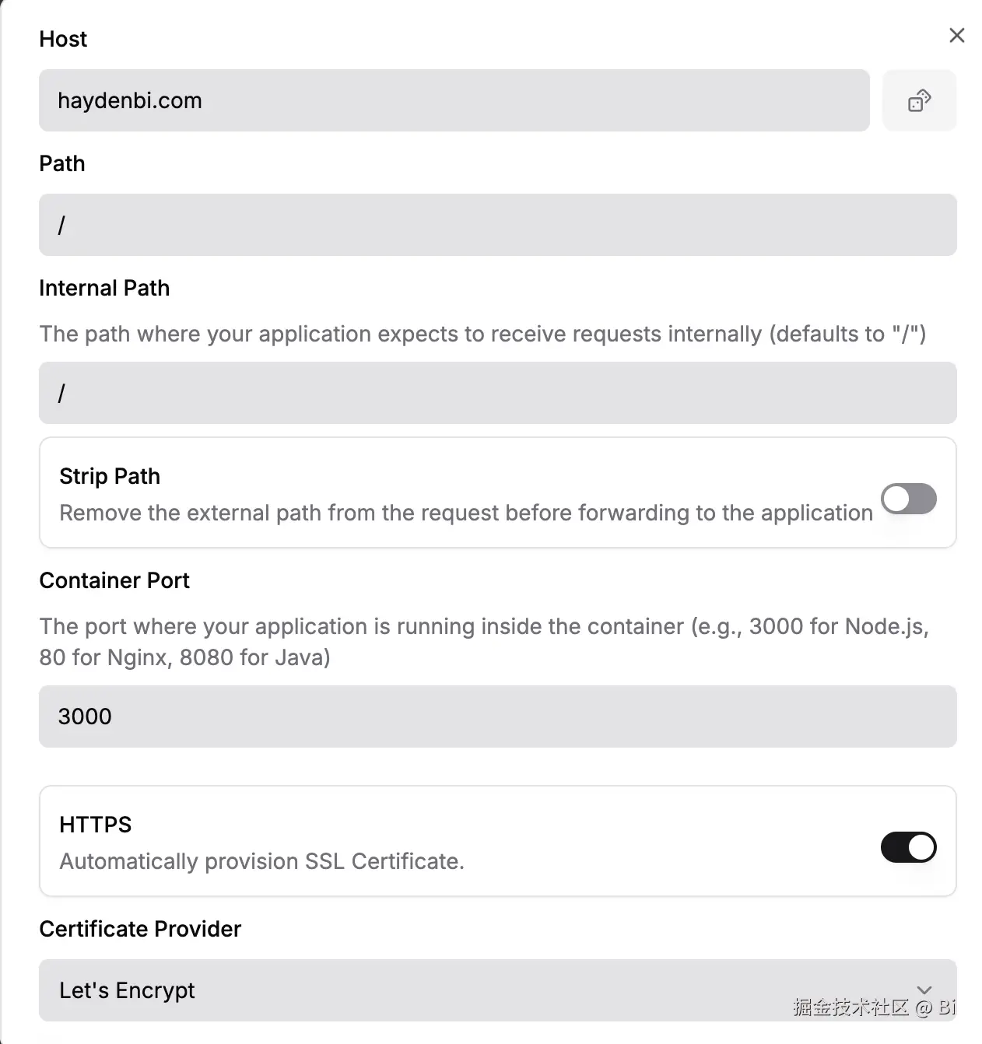Click the Container Port field showing 3000

(x=497, y=716)
